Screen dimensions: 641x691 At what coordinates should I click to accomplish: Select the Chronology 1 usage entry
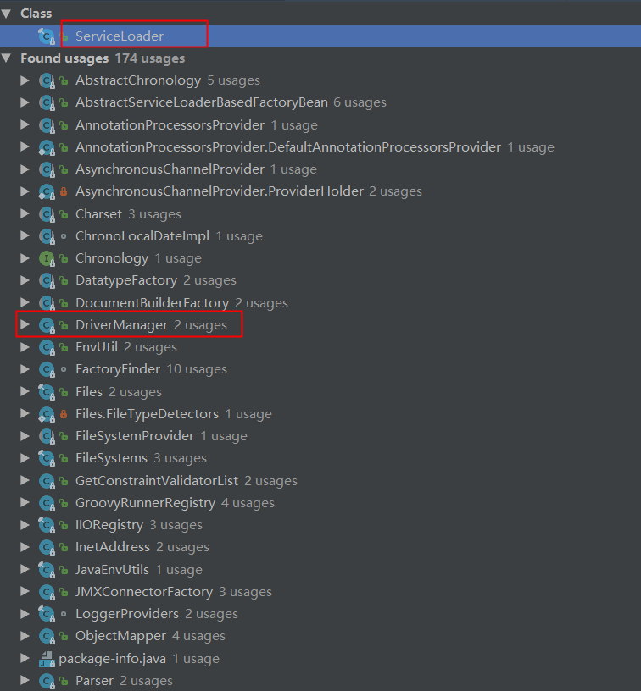click(138, 258)
